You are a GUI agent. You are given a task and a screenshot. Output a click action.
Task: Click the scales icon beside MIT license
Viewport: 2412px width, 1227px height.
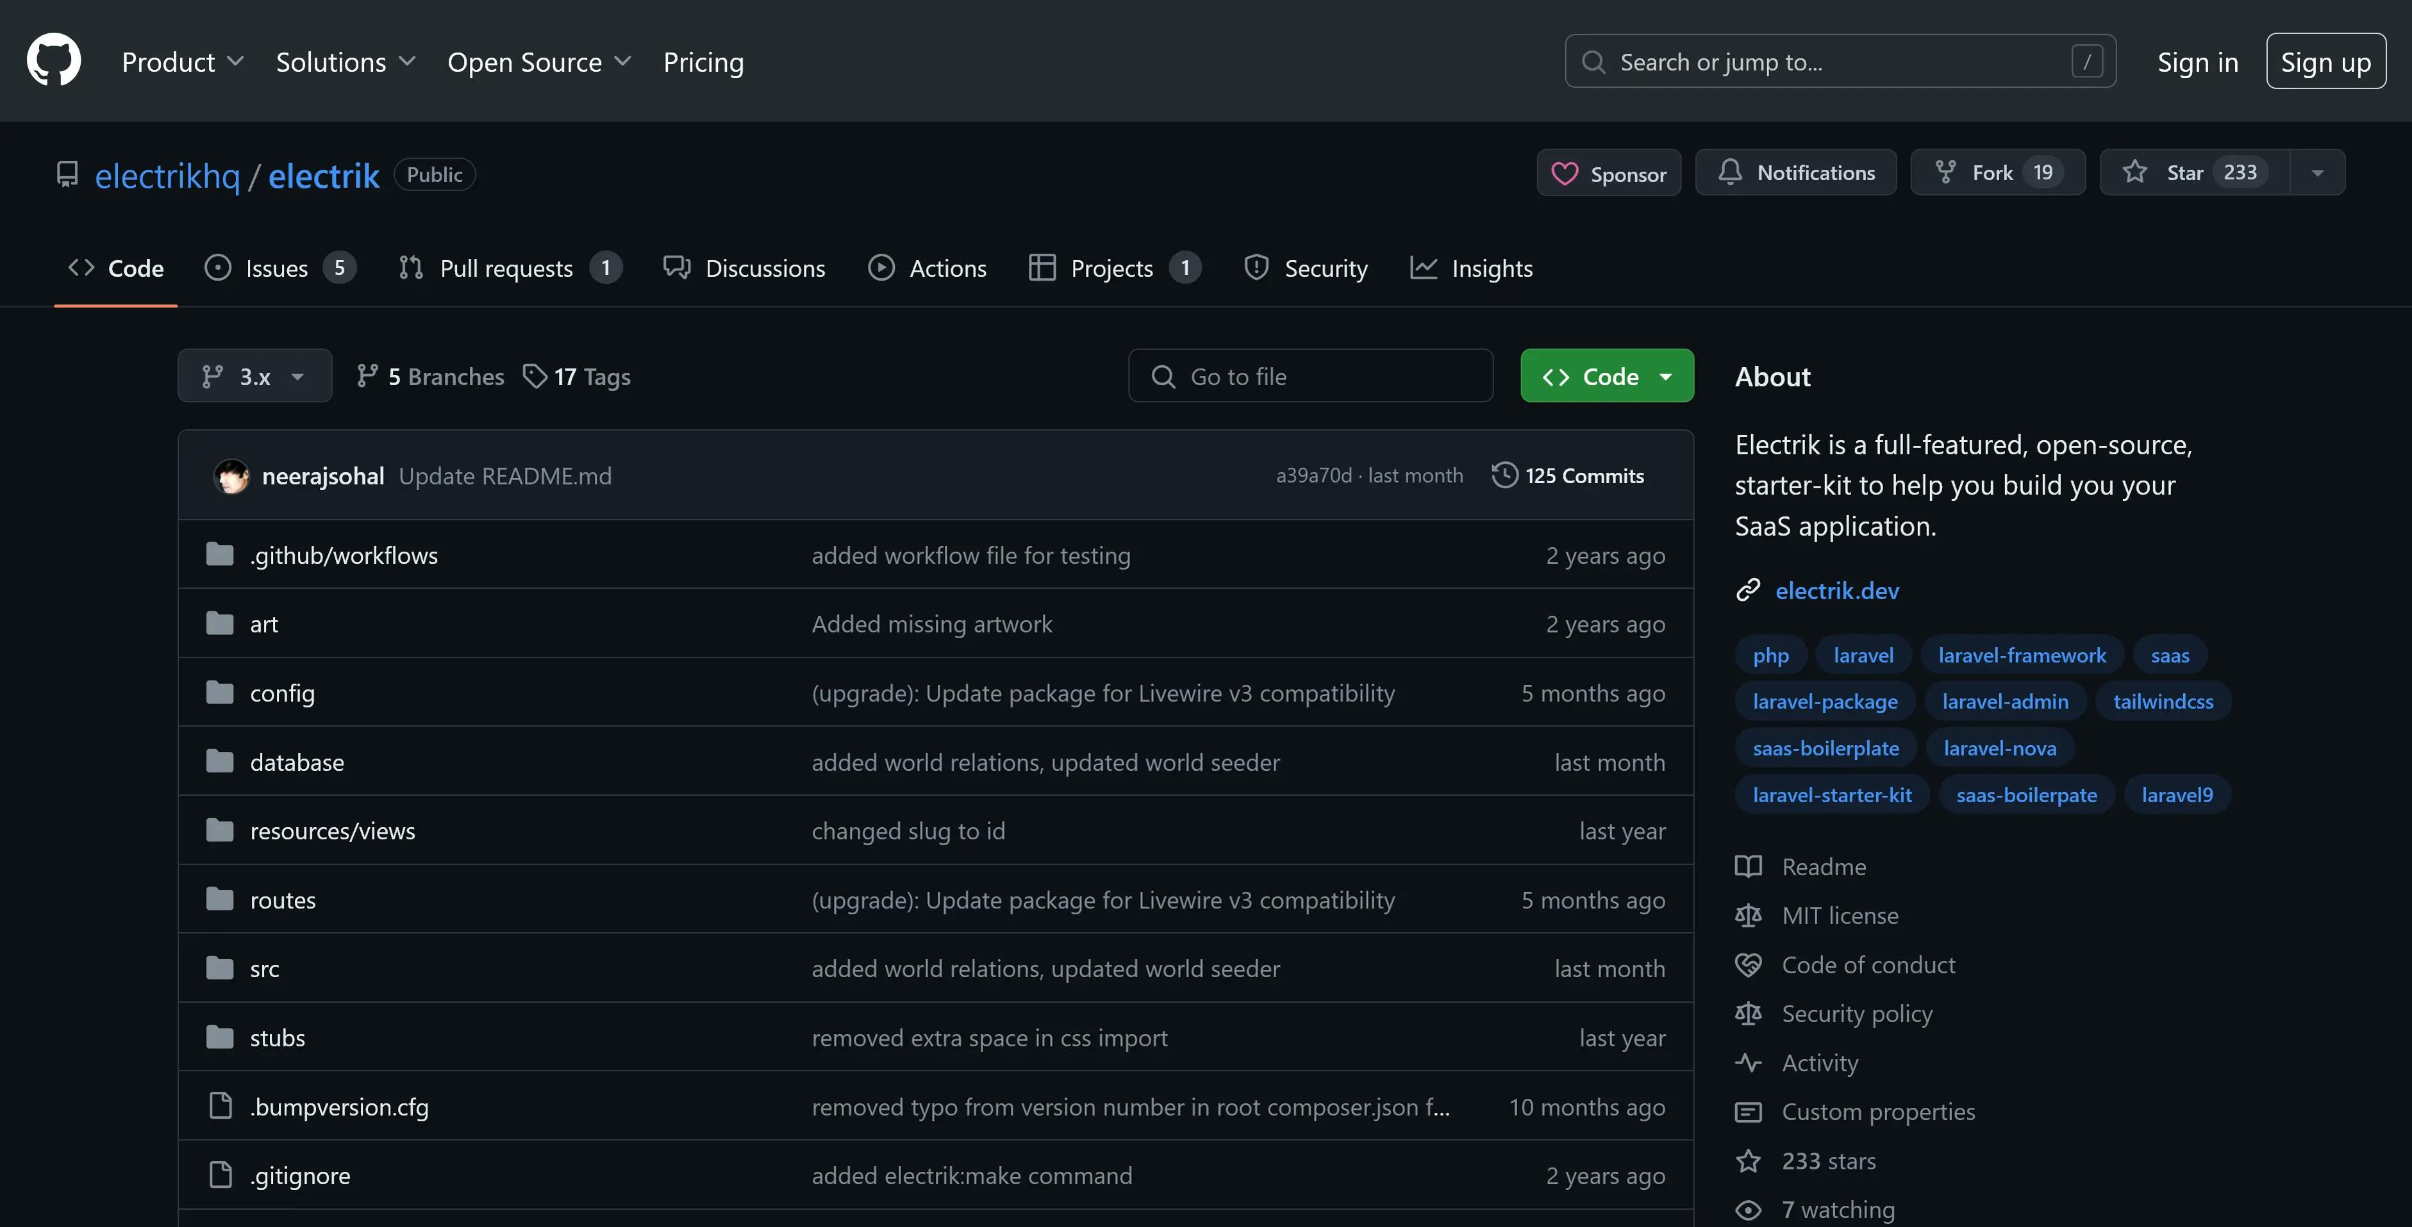[1748, 914]
